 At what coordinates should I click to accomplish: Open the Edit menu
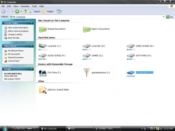point(9,6)
